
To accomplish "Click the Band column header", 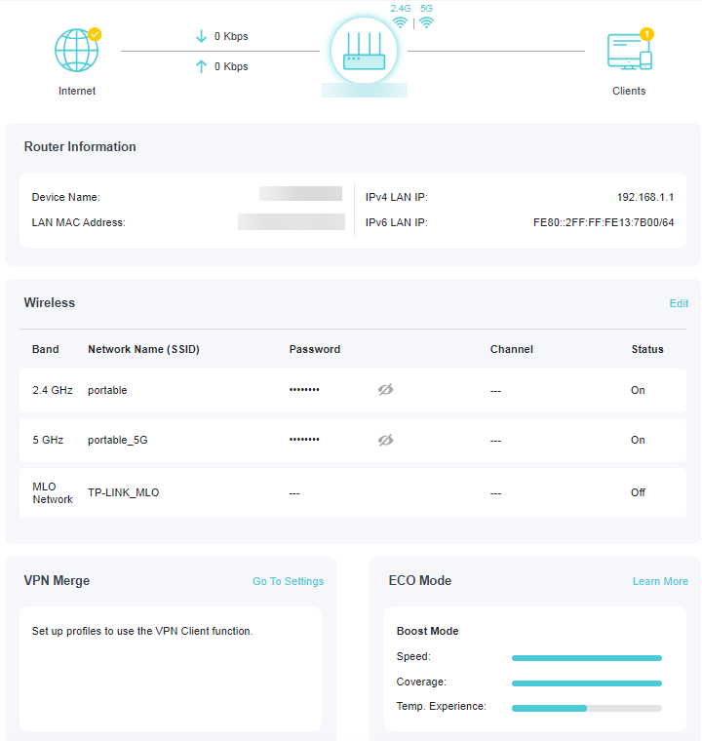I will tap(46, 349).
